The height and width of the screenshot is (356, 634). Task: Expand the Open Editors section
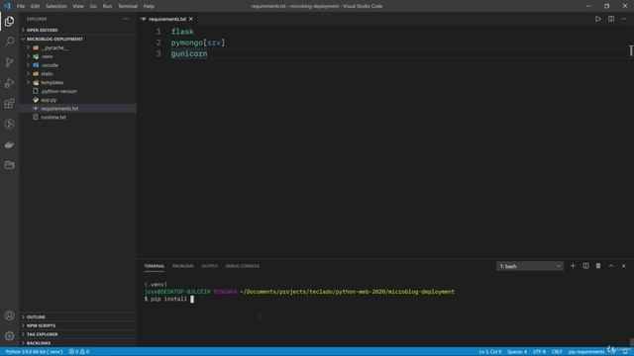(77, 31)
